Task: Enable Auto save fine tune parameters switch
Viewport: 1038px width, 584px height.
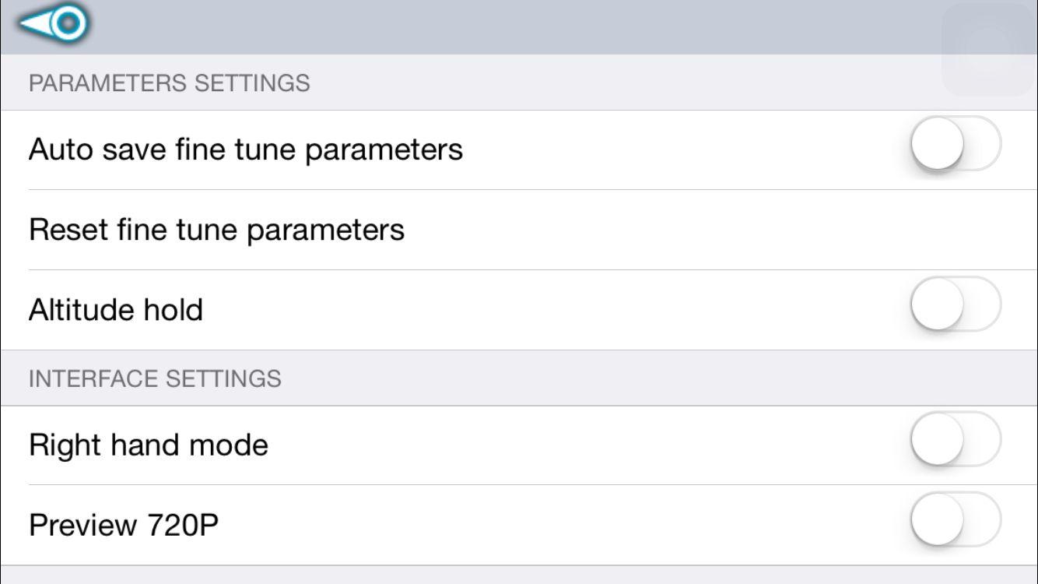Action: [955, 144]
